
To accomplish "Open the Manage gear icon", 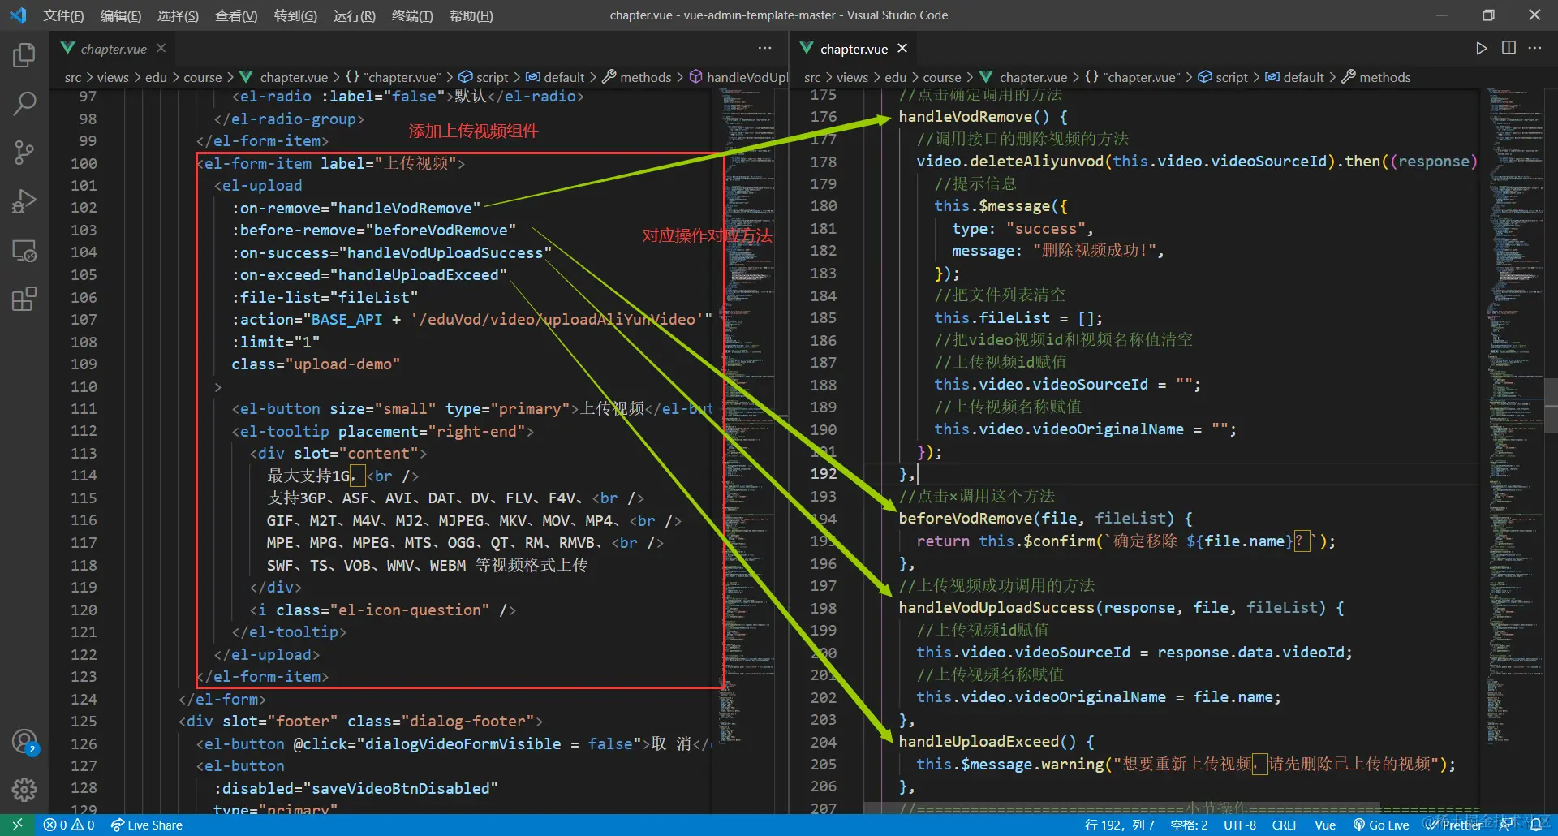I will coord(24,789).
